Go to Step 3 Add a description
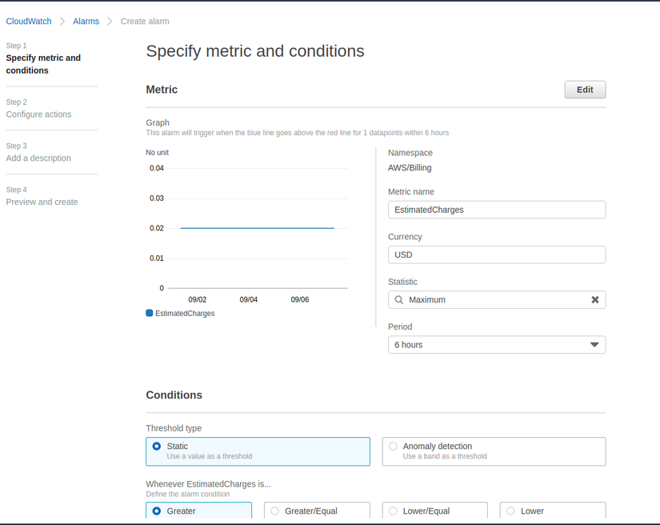The height and width of the screenshot is (525, 660). pyautogui.click(x=38, y=158)
